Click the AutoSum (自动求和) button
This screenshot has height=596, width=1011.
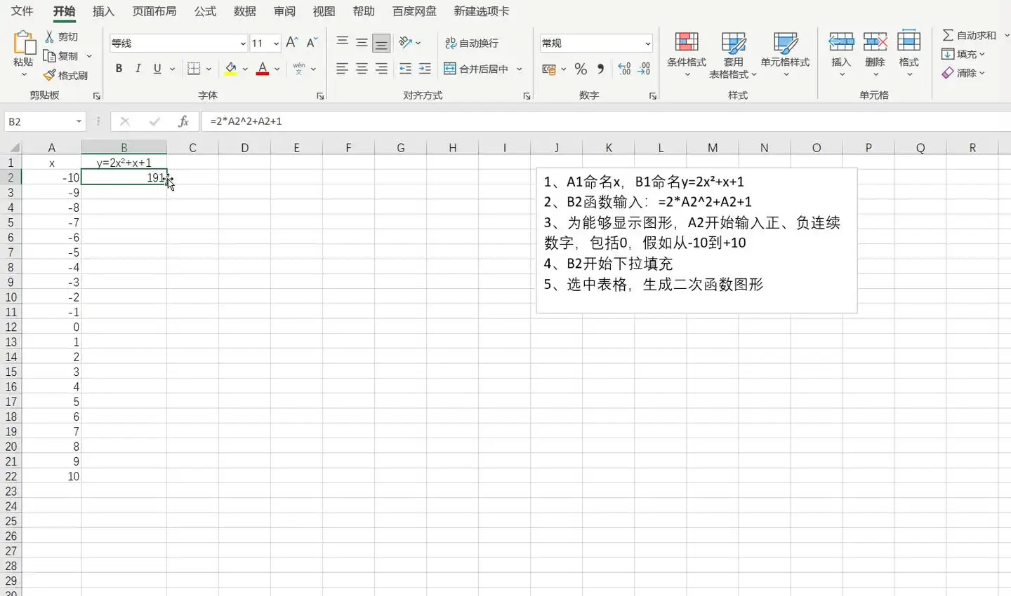[x=970, y=35]
